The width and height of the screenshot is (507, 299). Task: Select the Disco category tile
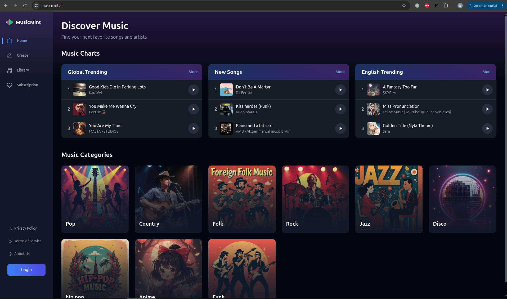[462, 199]
